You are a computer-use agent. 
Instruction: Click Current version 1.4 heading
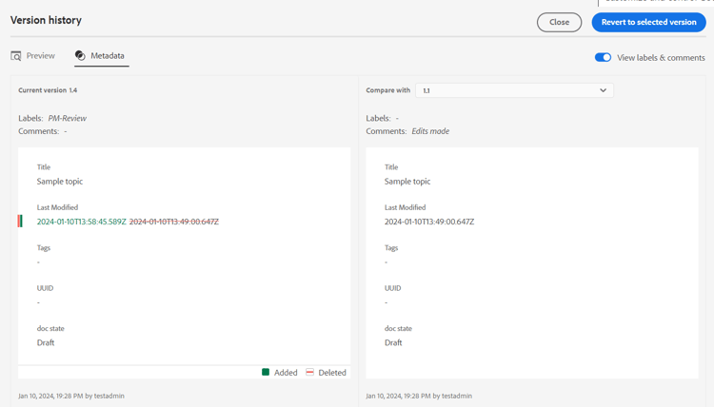[48, 90]
